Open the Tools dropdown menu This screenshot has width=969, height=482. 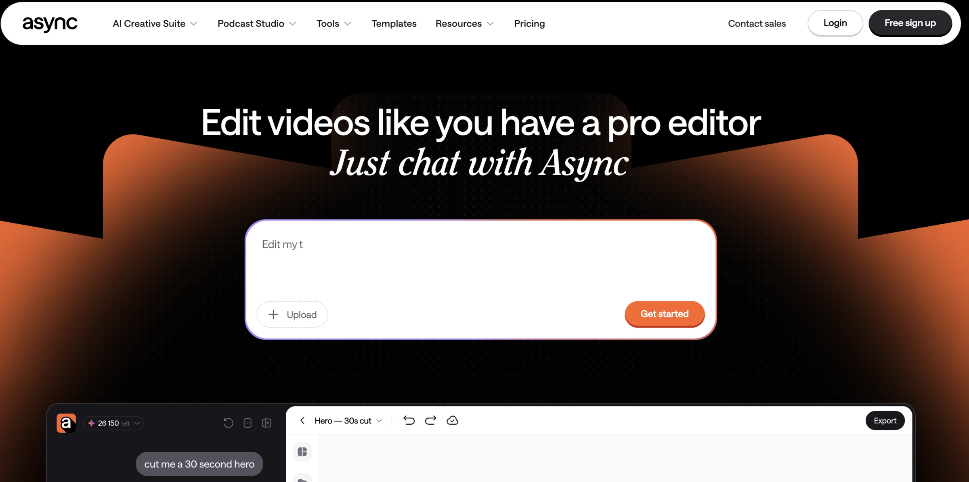point(333,24)
